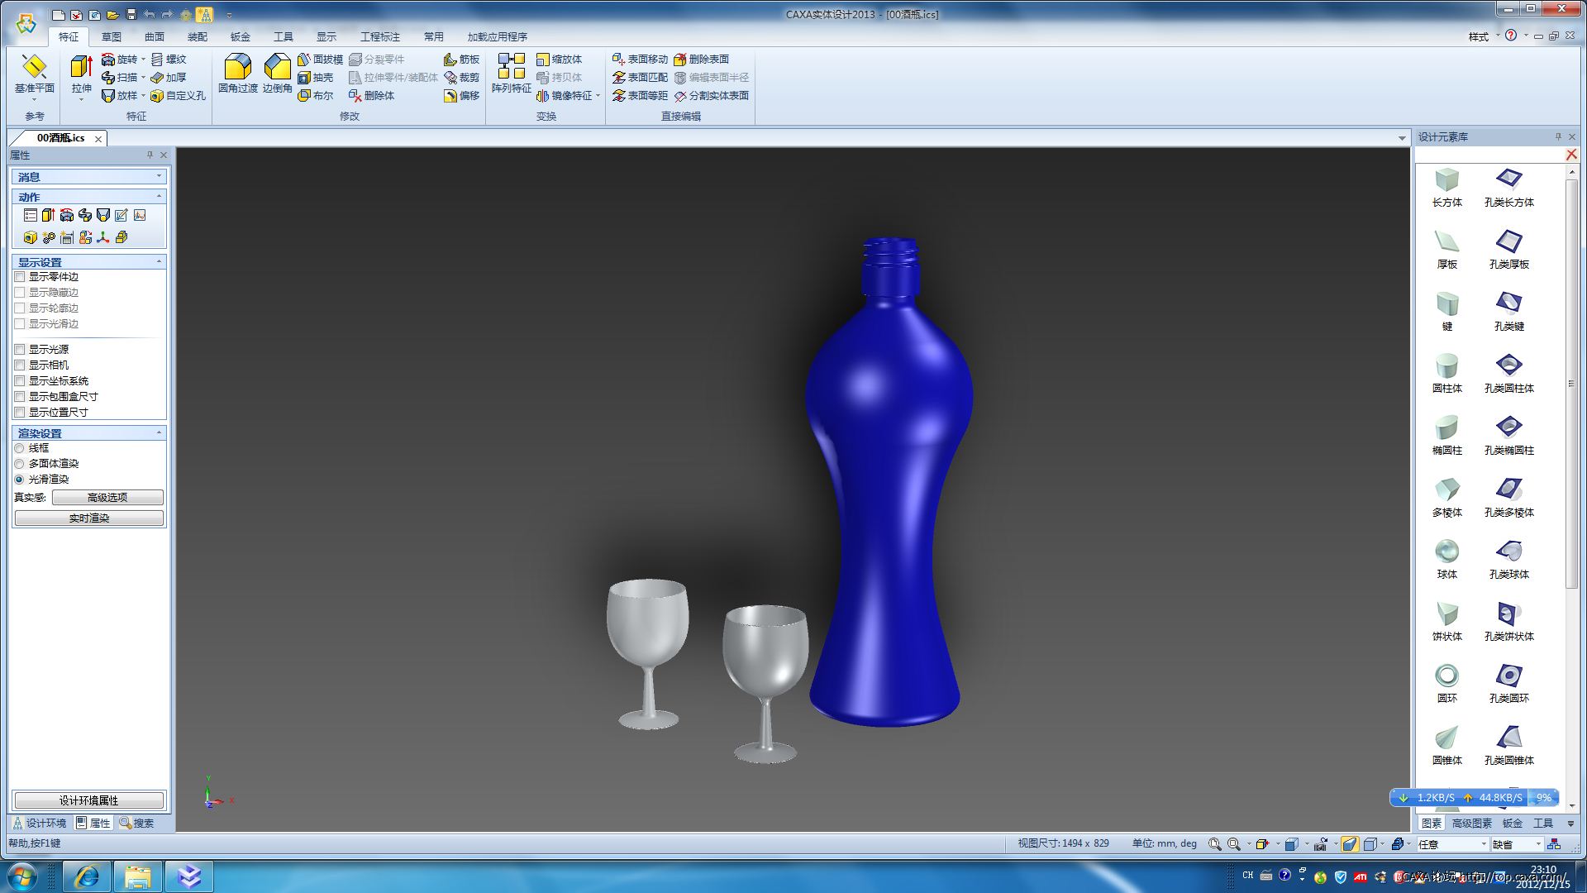The height and width of the screenshot is (893, 1587).
Task: Select the 表面匹配 match face tool
Action: 640,78
